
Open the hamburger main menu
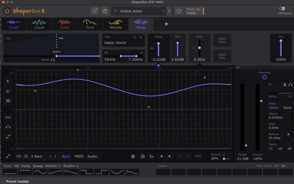pos(94,11)
